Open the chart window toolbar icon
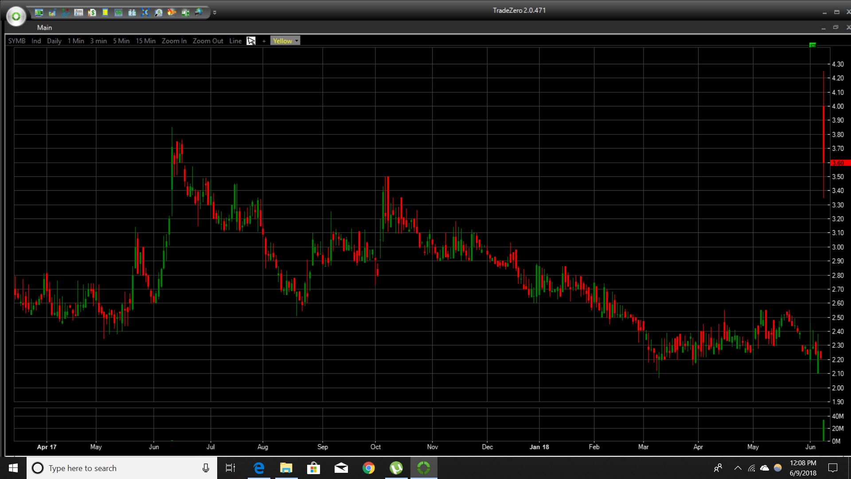Screen dimensions: 851x479 click(52, 12)
